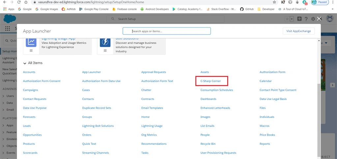Open the Chatter item
The height and width of the screenshot is (159, 337).
pyautogui.click(x=146, y=90)
